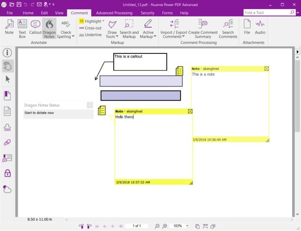The width and height of the screenshot is (301, 231).
Task: Open the Bookmarks panel in the sidebar
Action: 7,95
